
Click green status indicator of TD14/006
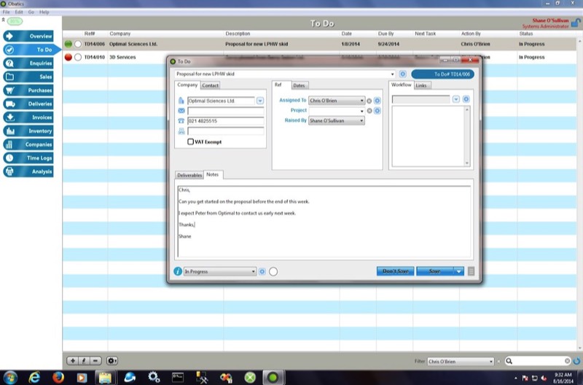[68, 44]
